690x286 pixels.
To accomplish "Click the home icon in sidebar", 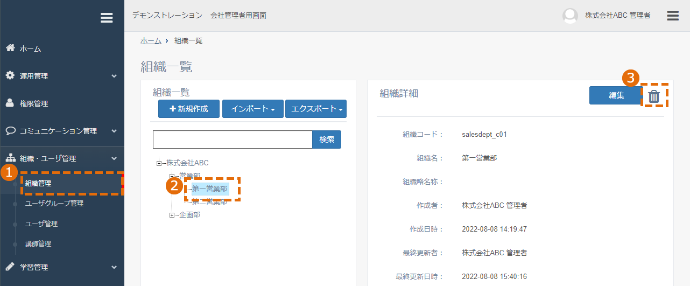I will point(10,48).
